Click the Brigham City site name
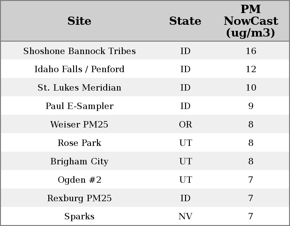 pyautogui.click(x=79, y=161)
